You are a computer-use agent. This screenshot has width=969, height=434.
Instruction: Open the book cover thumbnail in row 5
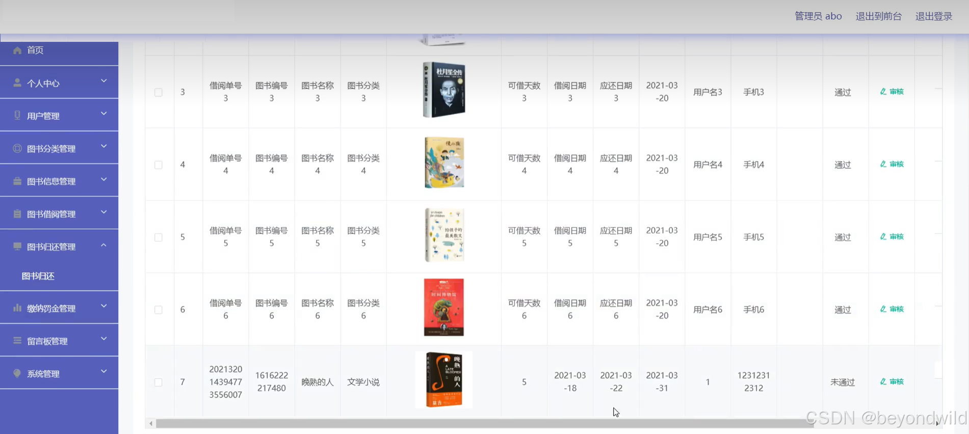[x=444, y=235]
